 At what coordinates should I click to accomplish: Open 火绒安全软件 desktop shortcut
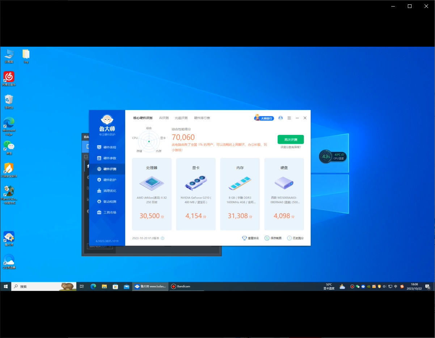tap(9, 170)
